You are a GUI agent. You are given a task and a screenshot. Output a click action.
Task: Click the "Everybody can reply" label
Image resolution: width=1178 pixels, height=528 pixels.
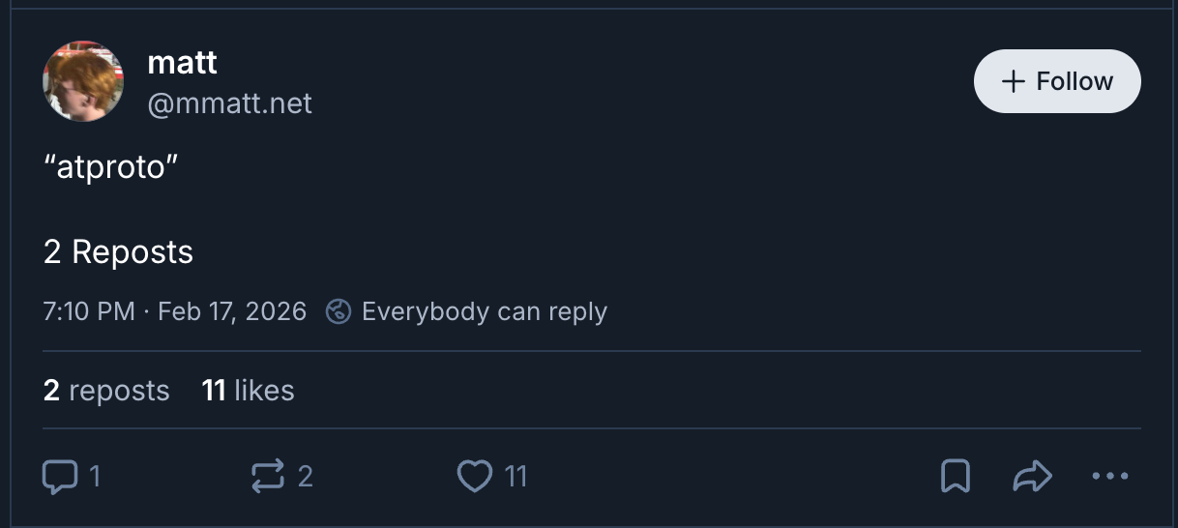tap(484, 311)
